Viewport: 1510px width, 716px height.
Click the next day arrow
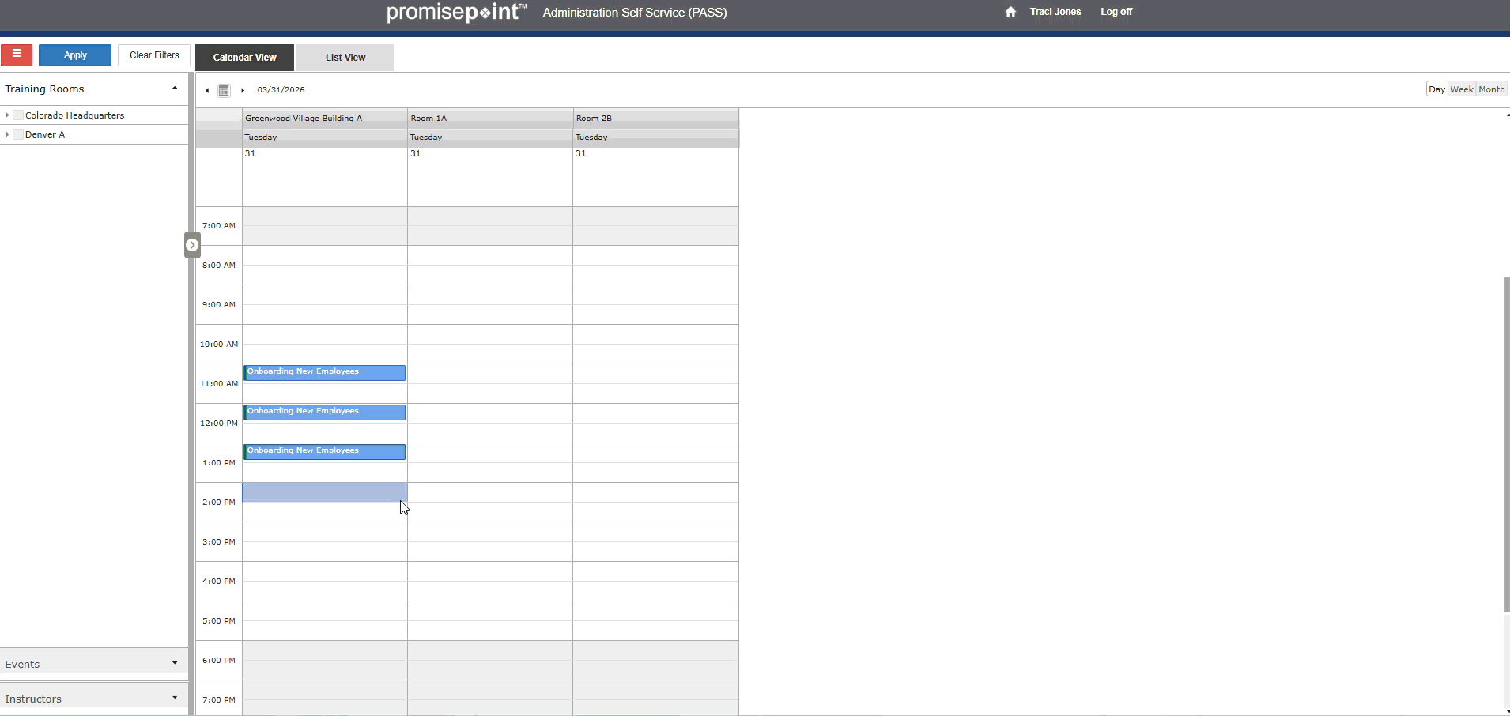pos(243,91)
